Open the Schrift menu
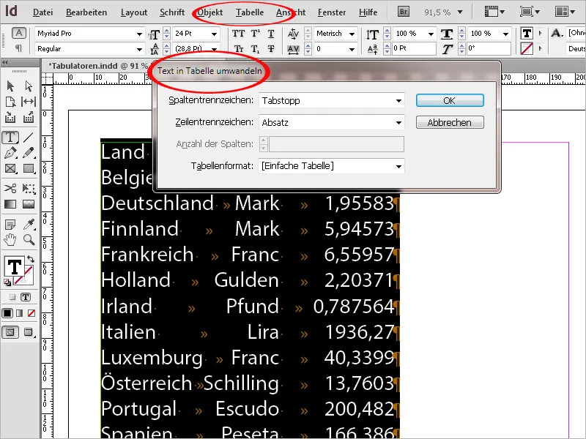The image size is (586, 439). point(172,12)
